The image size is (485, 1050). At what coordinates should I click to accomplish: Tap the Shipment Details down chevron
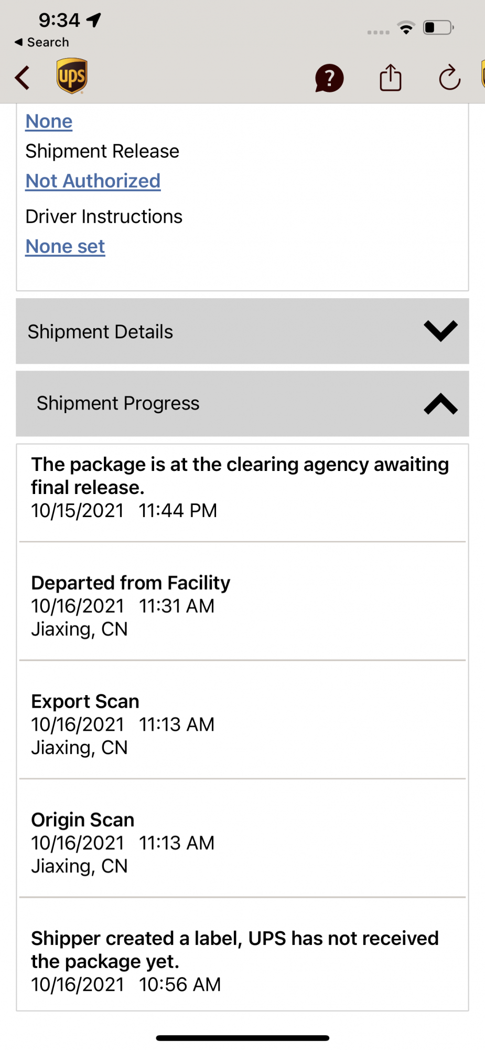click(440, 331)
